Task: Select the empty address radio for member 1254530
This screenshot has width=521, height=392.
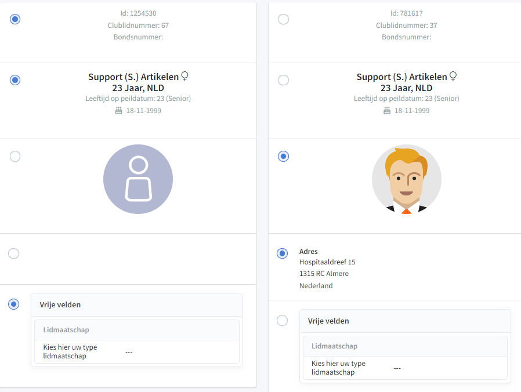Action: (x=14, y=253)
